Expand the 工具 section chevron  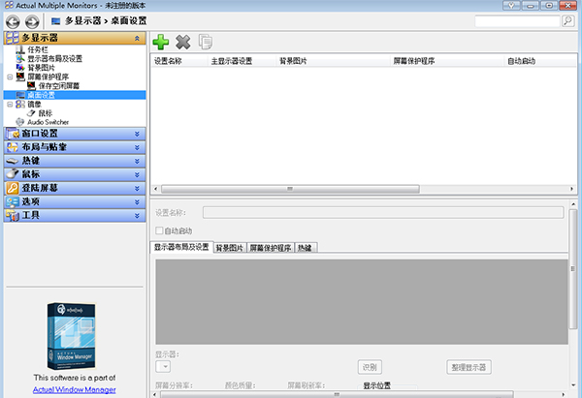[137, 215]
